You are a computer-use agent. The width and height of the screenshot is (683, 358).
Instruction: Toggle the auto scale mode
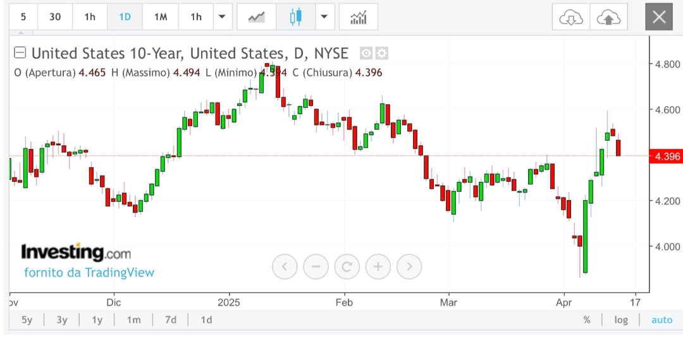coord(661,320)
